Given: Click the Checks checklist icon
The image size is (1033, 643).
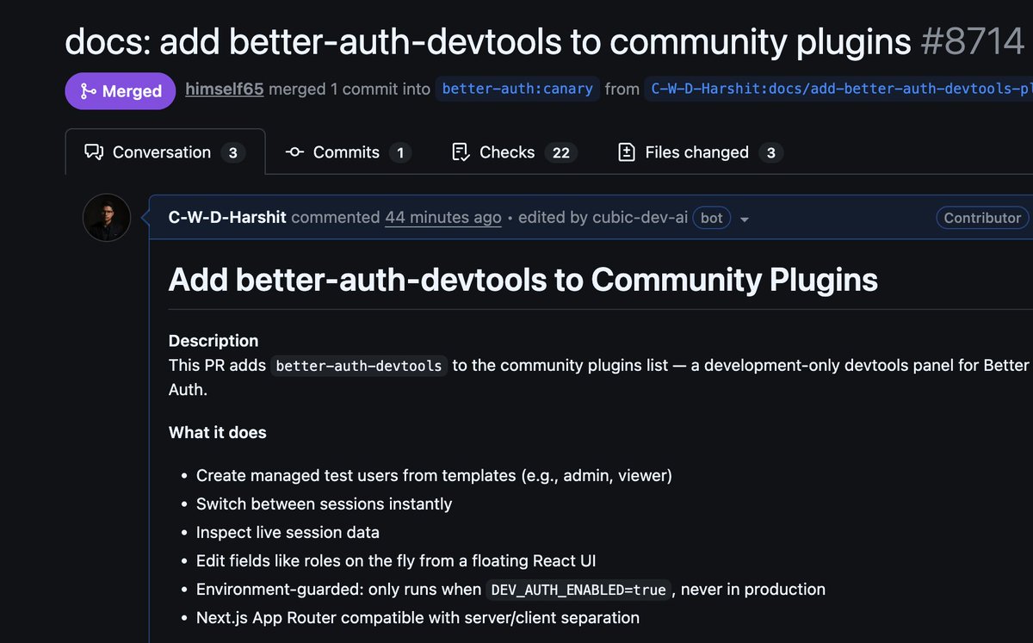Looking at the screenshot, I should (x=461, y=152).
